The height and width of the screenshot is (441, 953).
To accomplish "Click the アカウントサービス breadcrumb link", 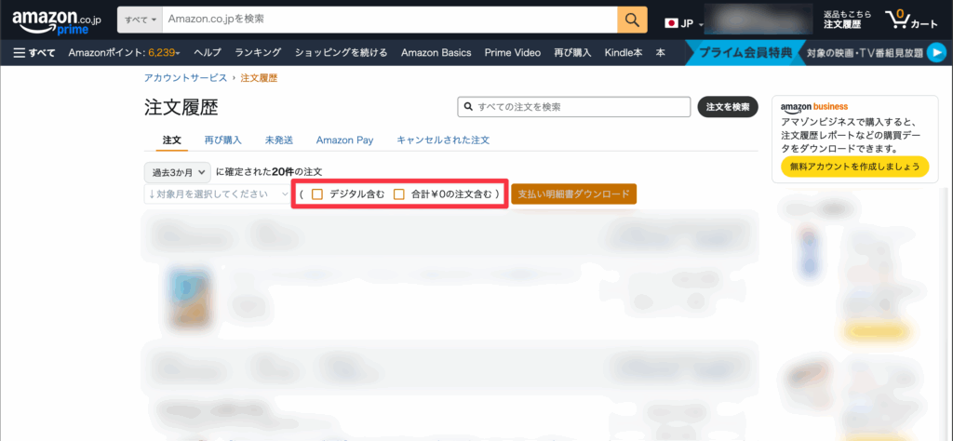I will (x=185, y=78).
